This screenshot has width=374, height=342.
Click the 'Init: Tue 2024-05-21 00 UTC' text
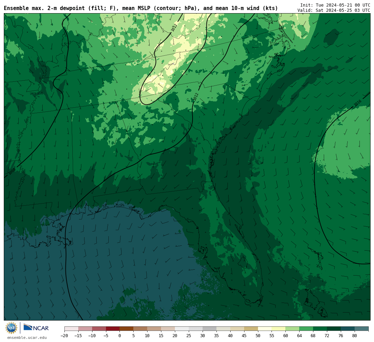335,5
